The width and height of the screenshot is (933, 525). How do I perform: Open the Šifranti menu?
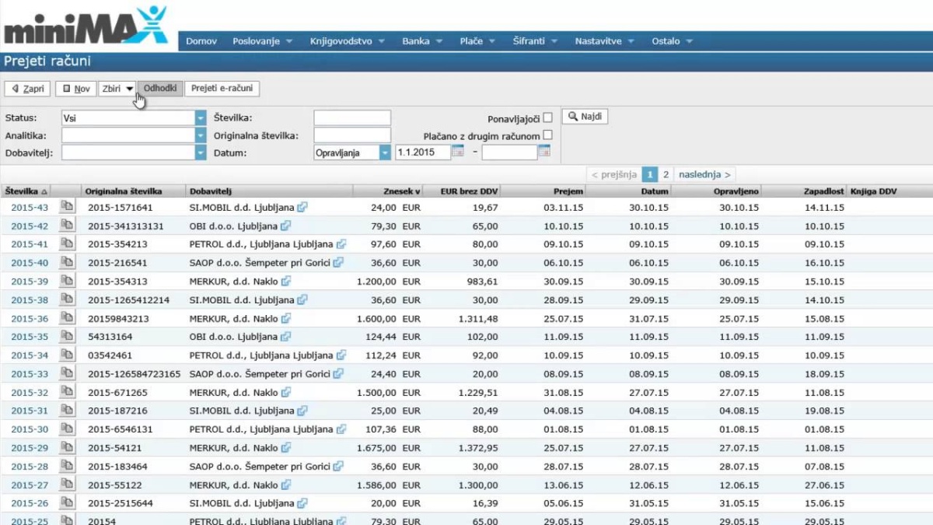535,41
